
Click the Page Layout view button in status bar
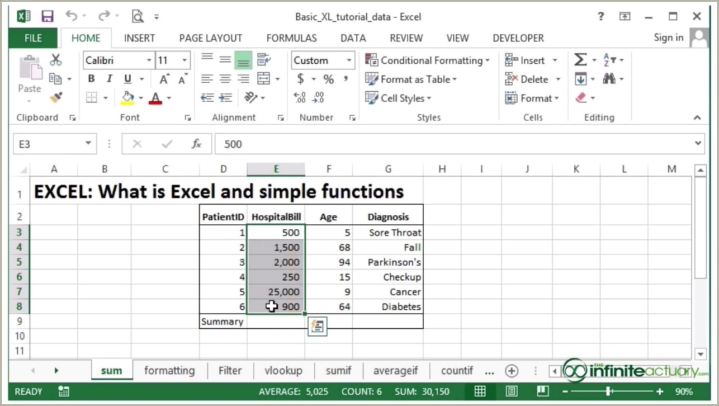tap(512, 391)
